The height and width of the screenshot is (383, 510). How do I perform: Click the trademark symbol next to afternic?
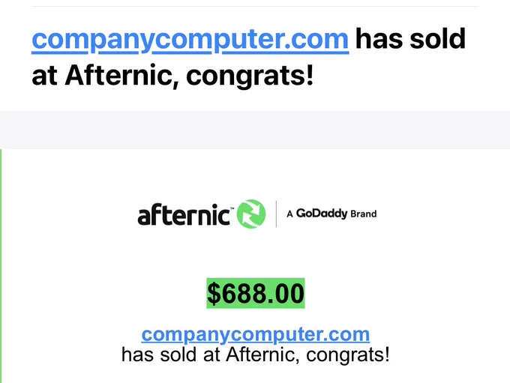(232, 208)
